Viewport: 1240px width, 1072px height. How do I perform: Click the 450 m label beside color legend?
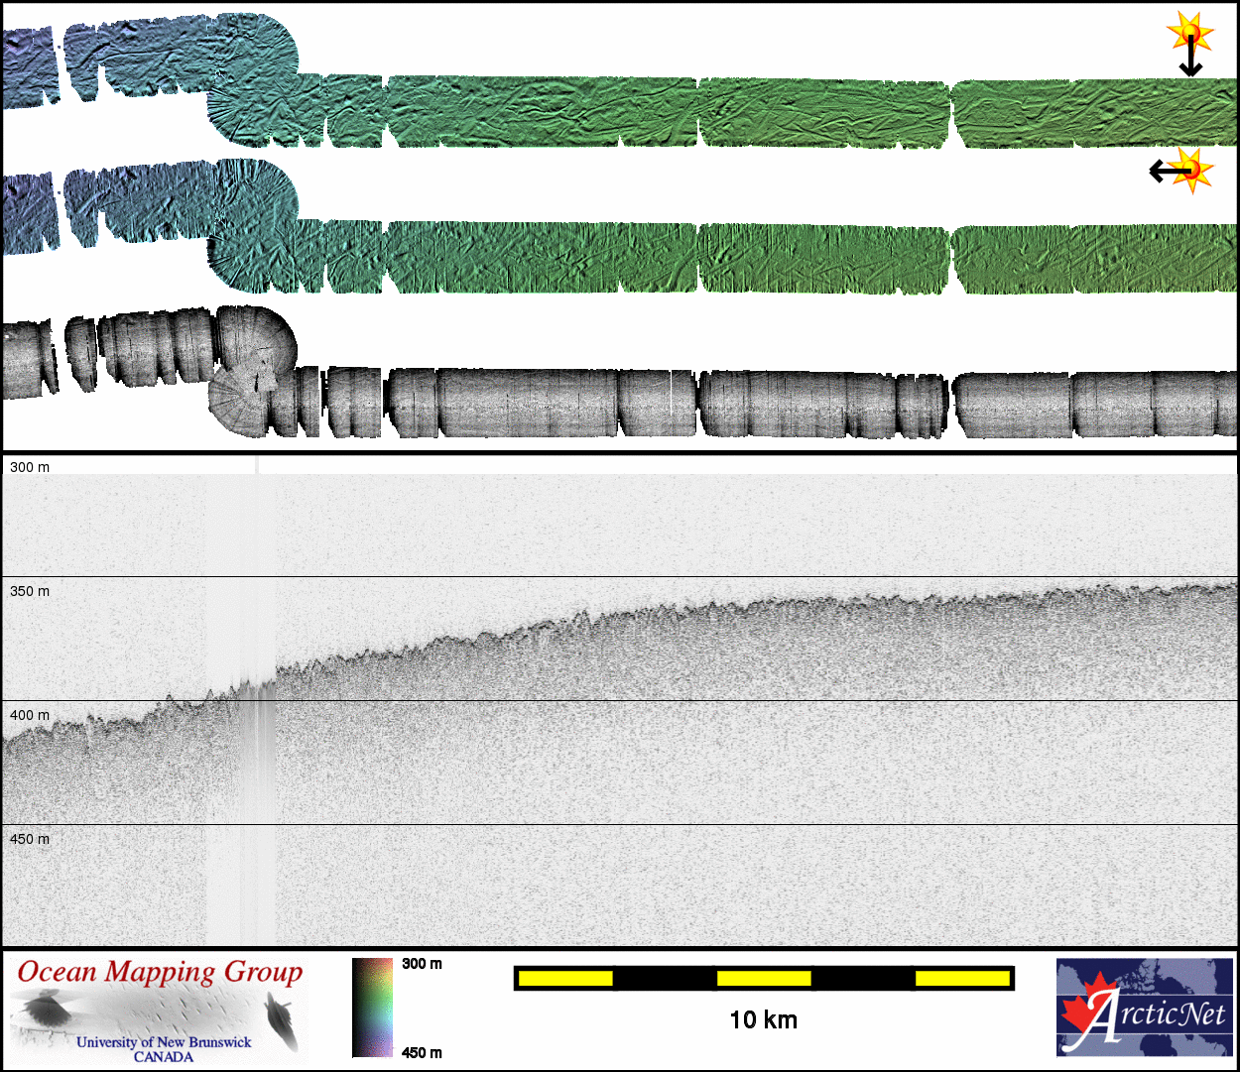point(423,1052)
